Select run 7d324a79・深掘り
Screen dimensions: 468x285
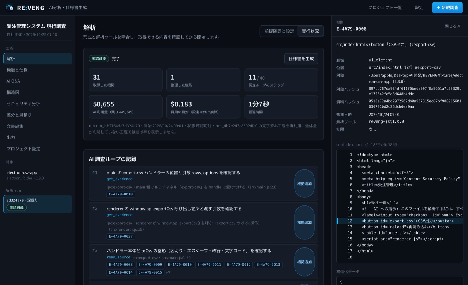tap(38, 204)
